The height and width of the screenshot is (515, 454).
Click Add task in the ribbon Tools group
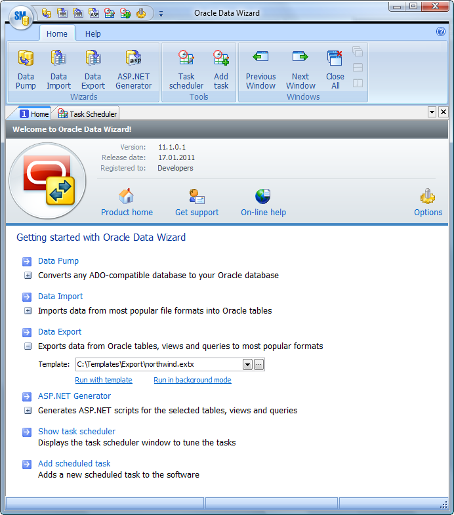coord(221,70)
